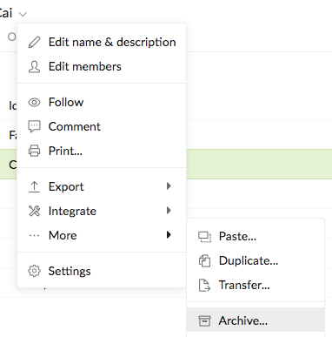Choose Edit name & description
This screenshot has width=332, height=337.
[x=102, y=43]
